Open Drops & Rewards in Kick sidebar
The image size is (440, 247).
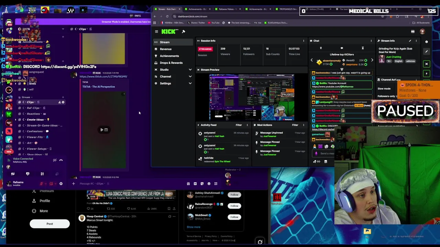tap(173, 63)
